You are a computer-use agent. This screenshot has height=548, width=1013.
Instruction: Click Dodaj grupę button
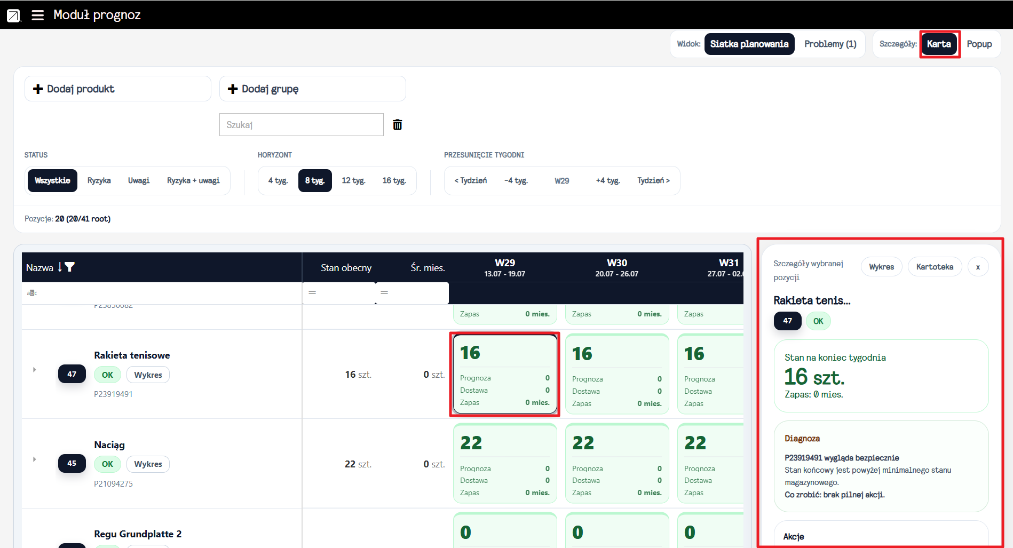[313, 89]
